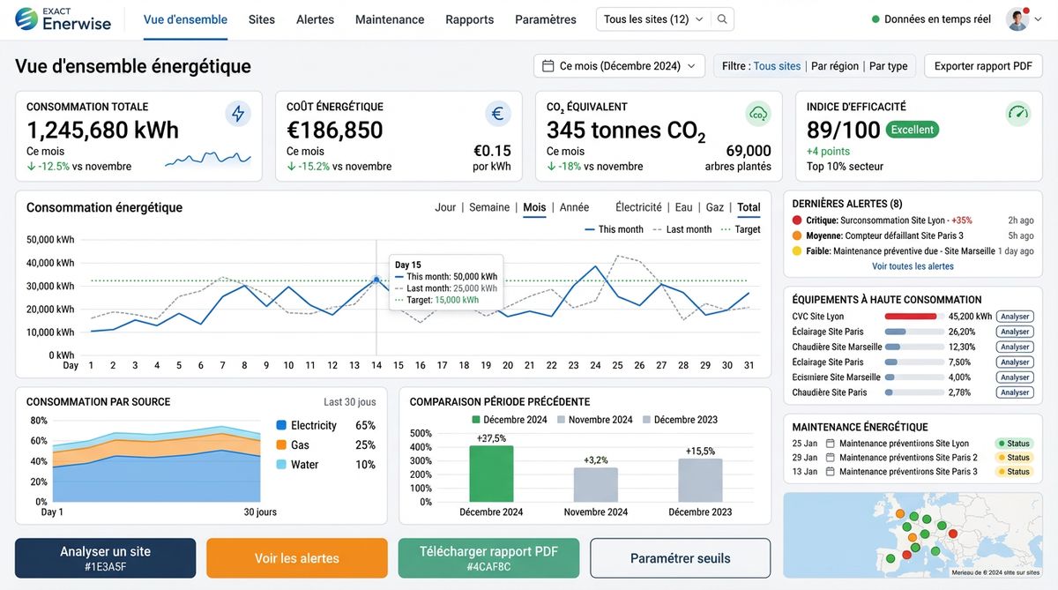Click the Exact Enerwise logo
This screenshot has height=590, width=1058.
coord(63,19)
